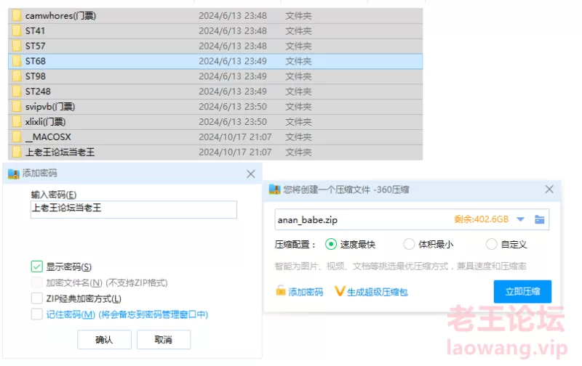582x366 pixels.
Task: Select the 速度最快 radio button
Action: (331, 244)
